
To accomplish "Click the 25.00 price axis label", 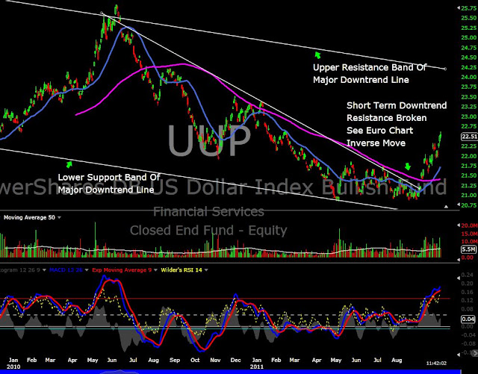I will pos(470,37).
